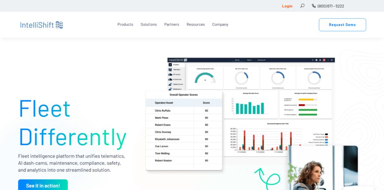The height and width of the screenshot is (190, 384).
Task: Click the Request Demo button
Action: pos(342,25)
